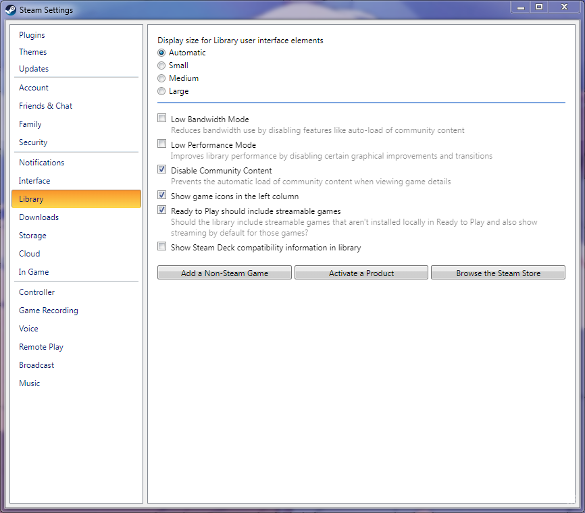585x513 pixels.
Task: Maximize the Steam Settings window
Action: coord(539,7)
